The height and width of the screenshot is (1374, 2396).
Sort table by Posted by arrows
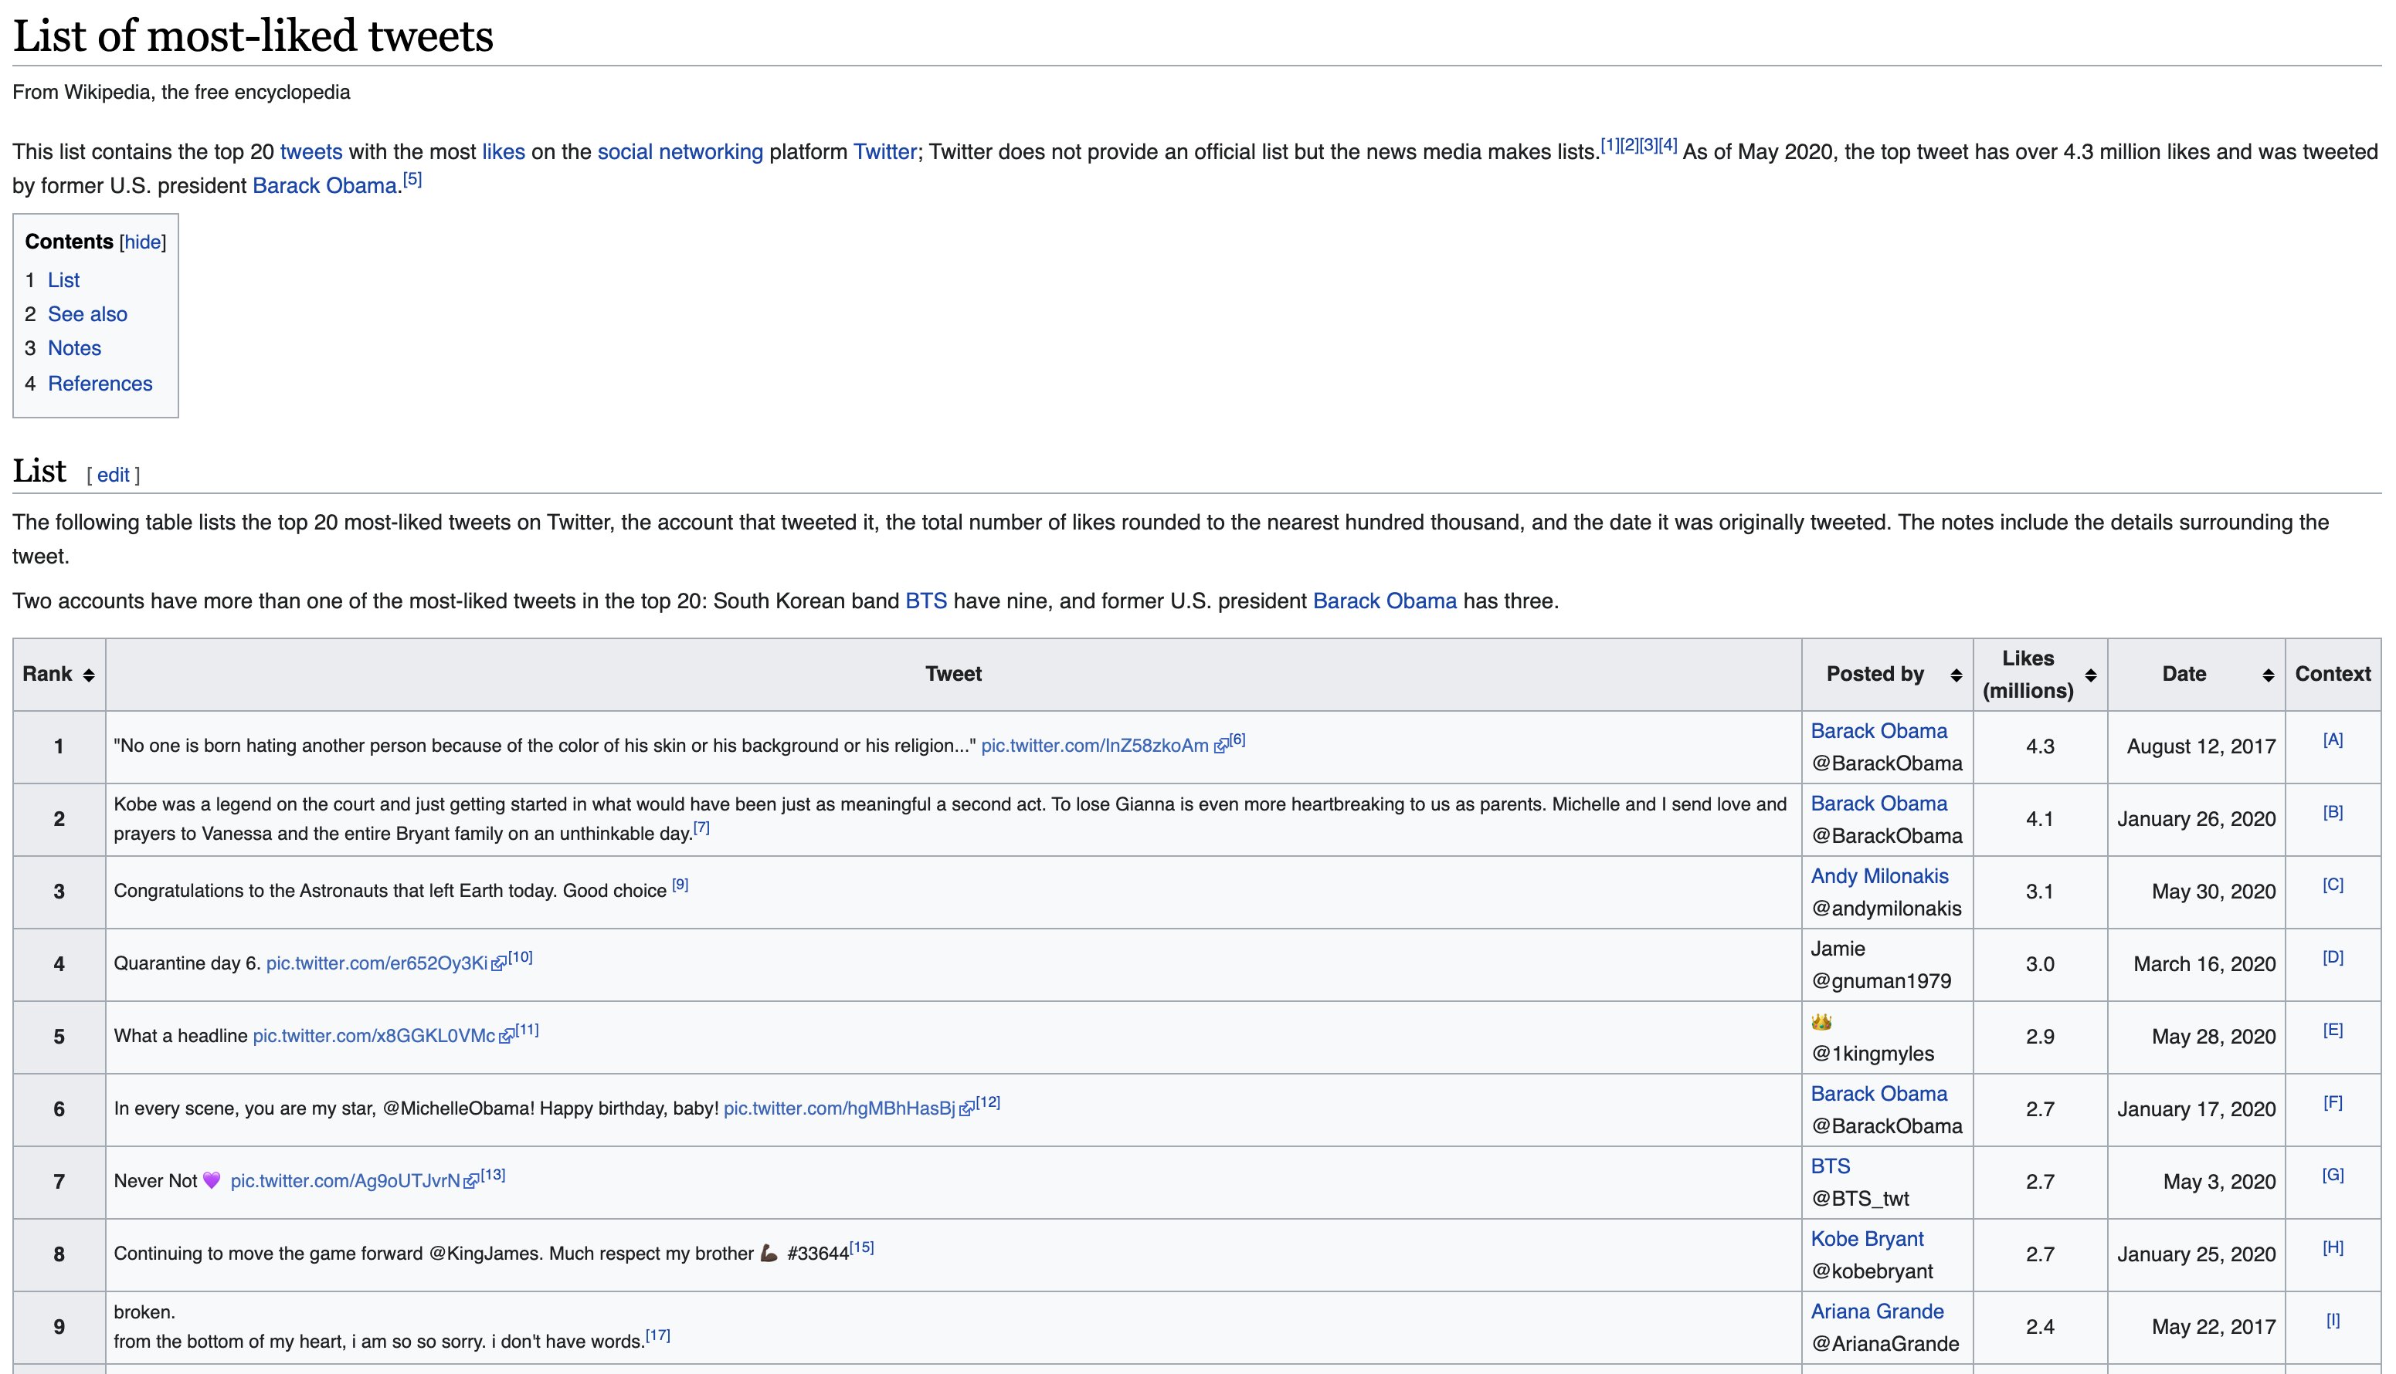click(1956, 675)
